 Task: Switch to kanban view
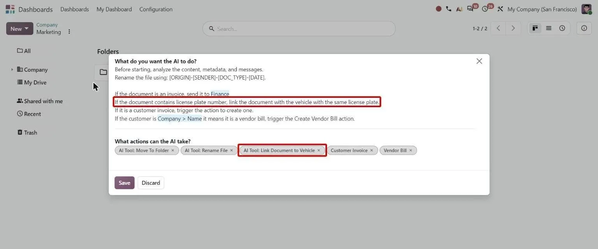[535, 28]
